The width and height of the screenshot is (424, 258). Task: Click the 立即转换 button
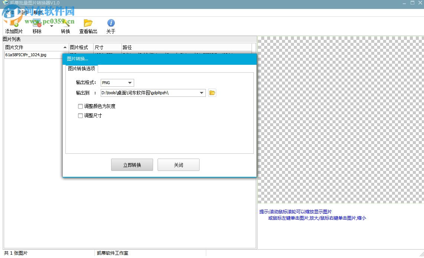(x=132, y=165)
